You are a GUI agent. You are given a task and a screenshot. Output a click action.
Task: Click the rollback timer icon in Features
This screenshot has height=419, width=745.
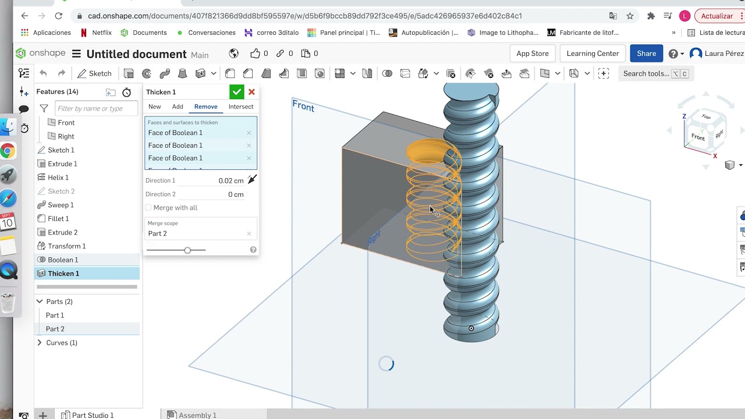pyautogui.click(x=127, y=92)
